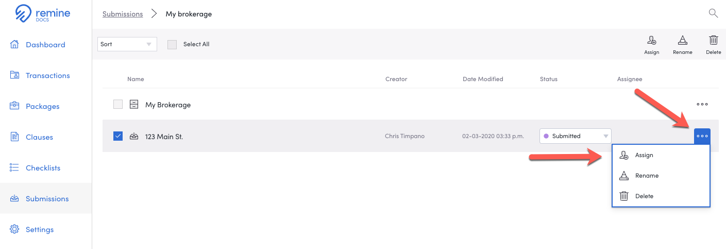Screen dimensions: 726x249
Task: Open the Dashboard home icon in sidebar
Action: pos(15,44)
